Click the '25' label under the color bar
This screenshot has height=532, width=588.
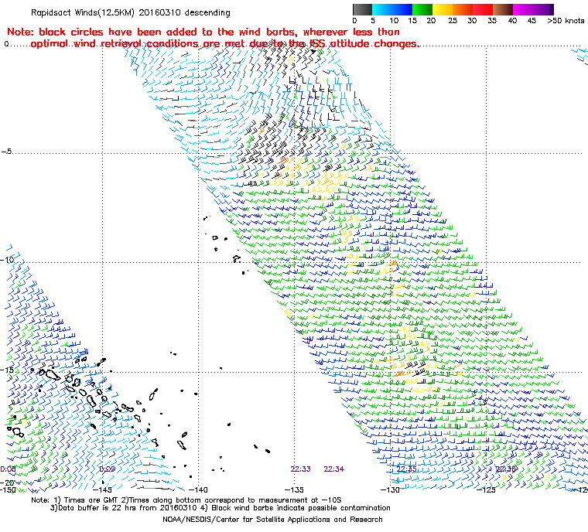pos(453,21)
